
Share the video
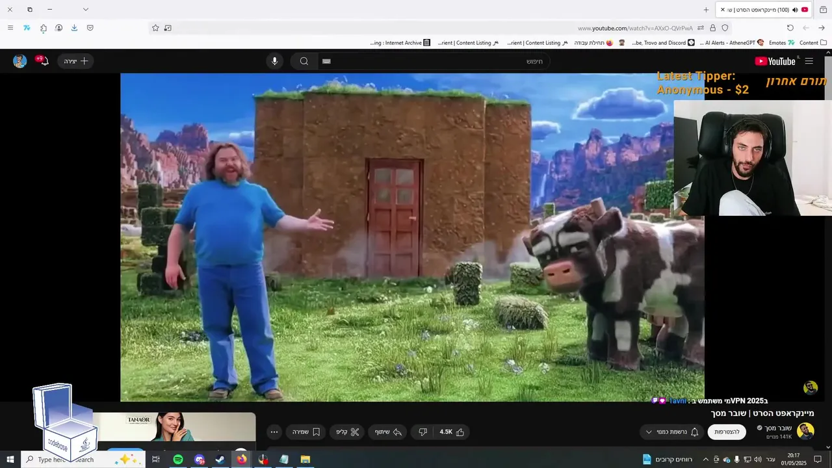point(389,432)
